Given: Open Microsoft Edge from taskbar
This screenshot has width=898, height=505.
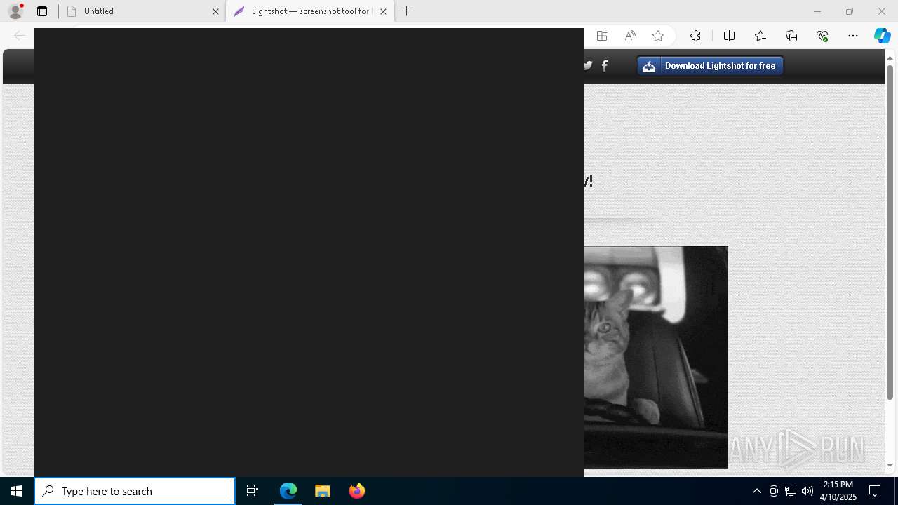Looking at the screenshot, I should (x=288, y=491).
